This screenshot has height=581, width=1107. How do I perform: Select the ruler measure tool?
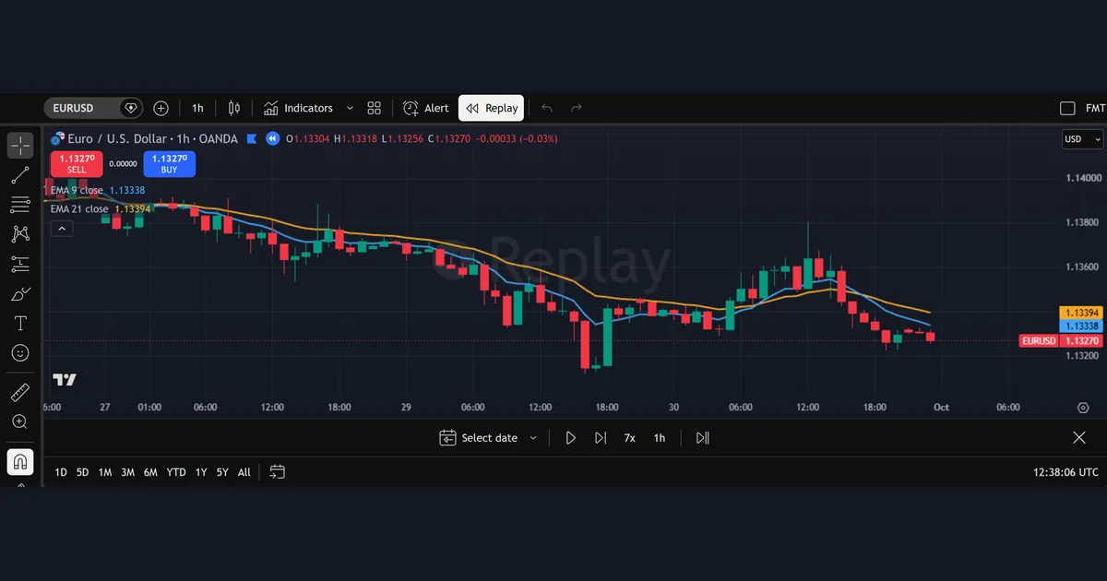click(x=20, y=393)
